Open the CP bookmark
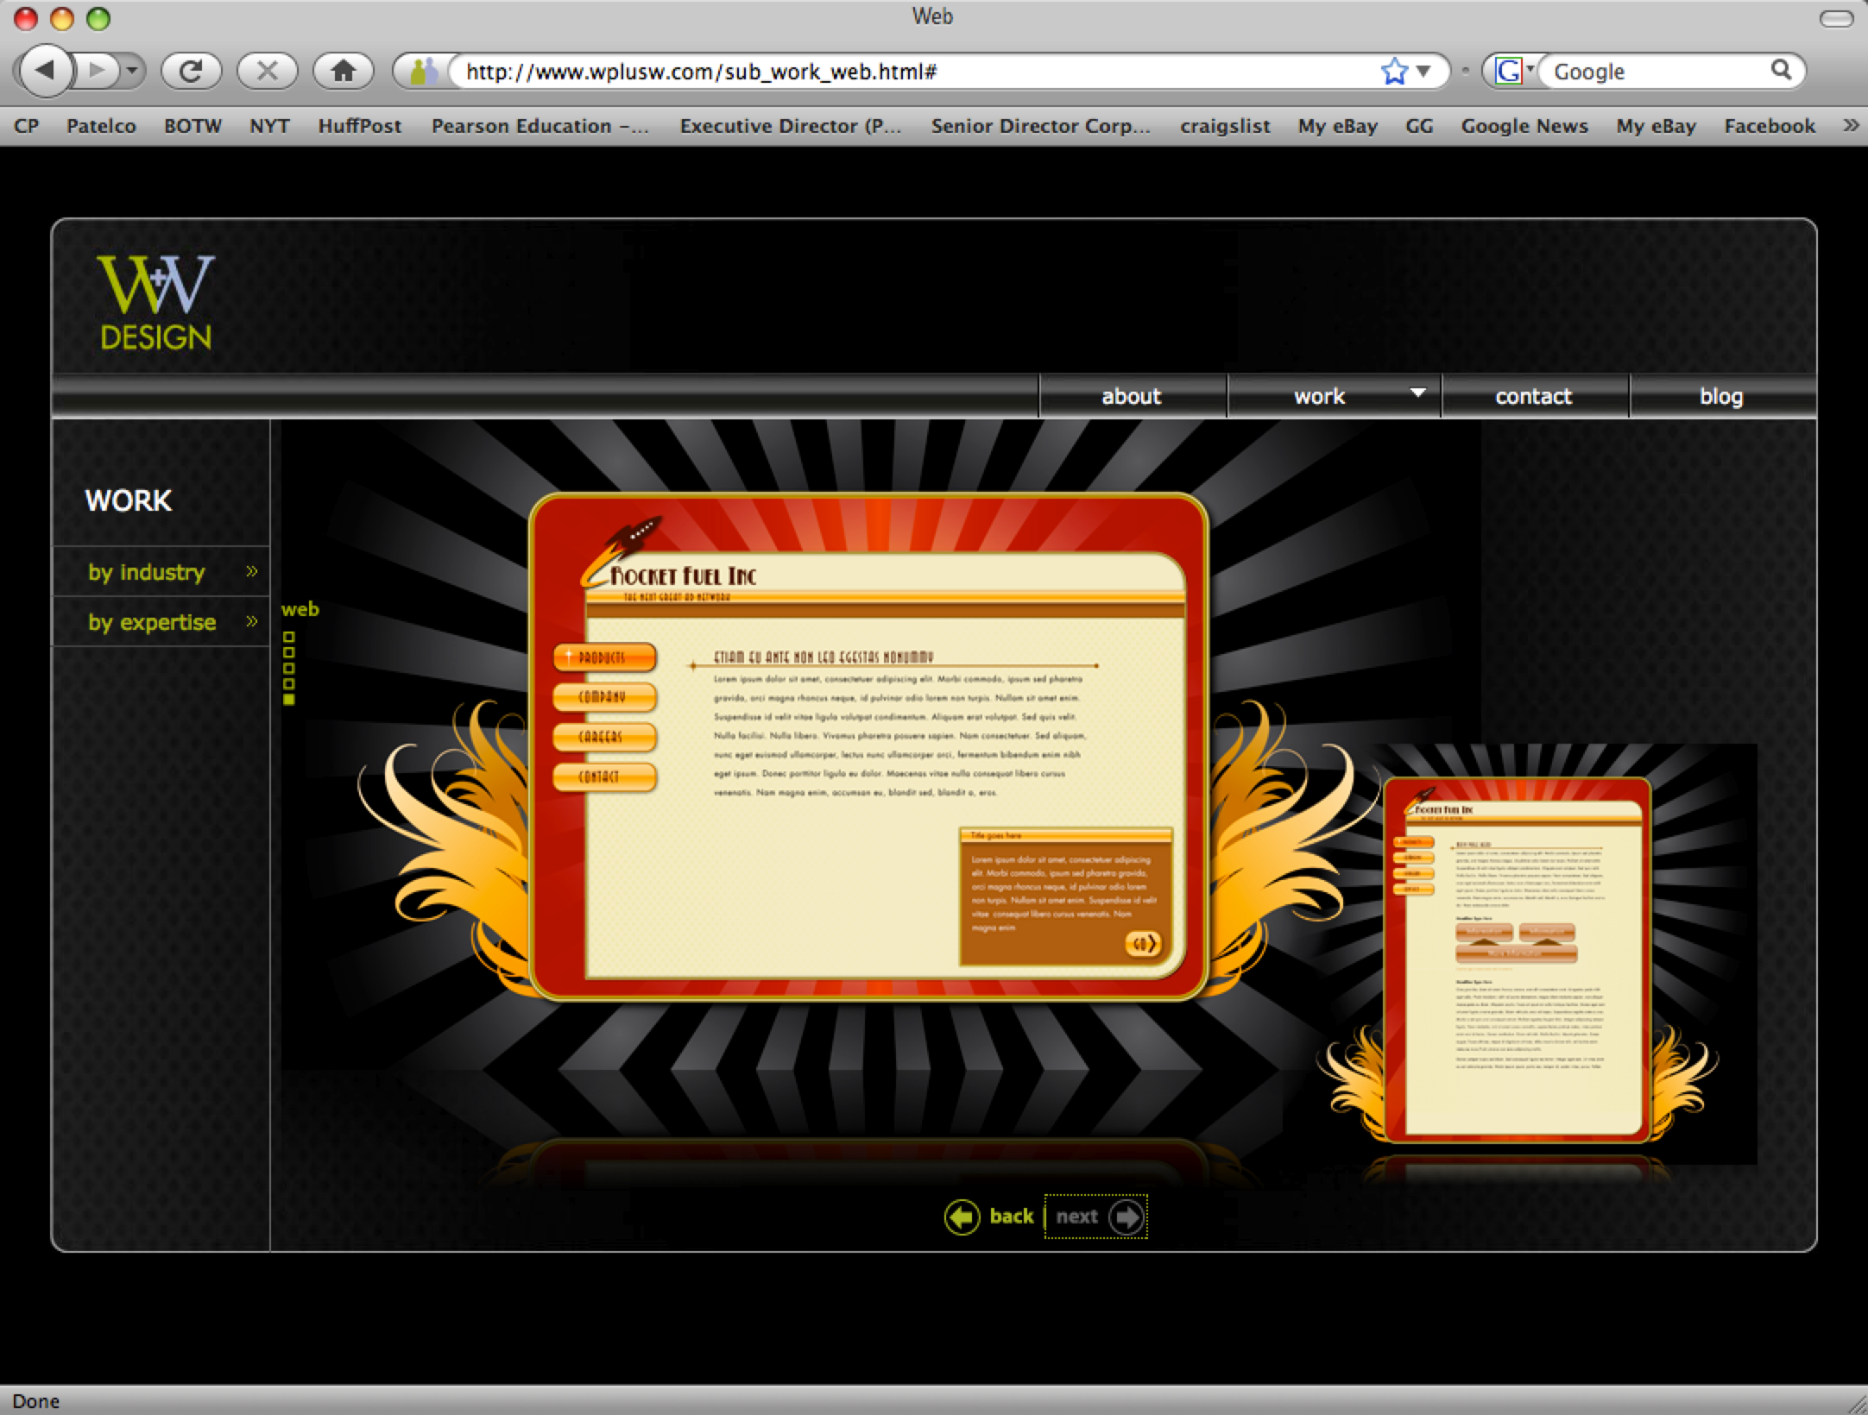Image resolution: width=1868 pixels, height=1415 pixels. (27, 126)
